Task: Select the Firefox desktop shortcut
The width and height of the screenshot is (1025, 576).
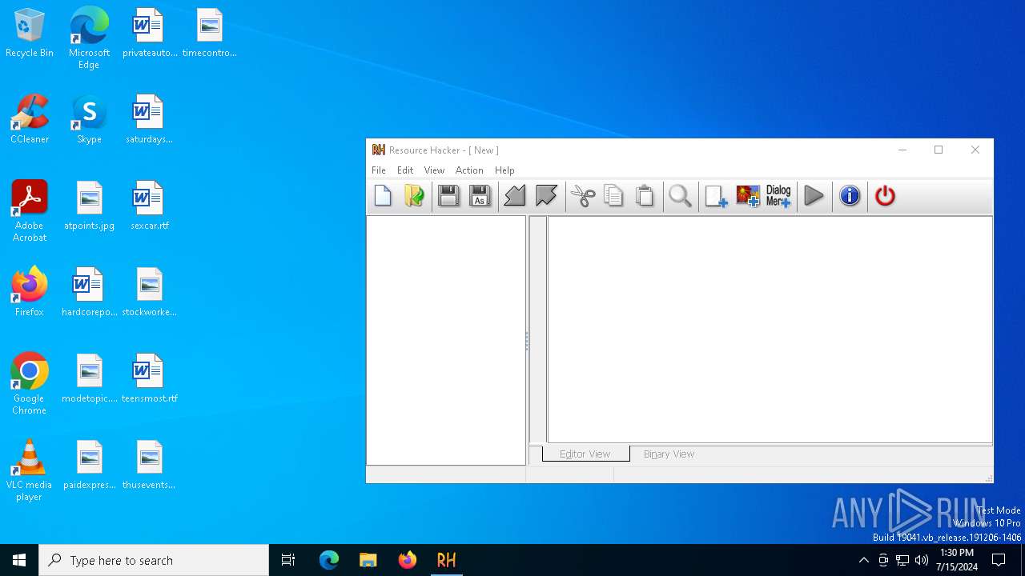Action: (30, 292)
